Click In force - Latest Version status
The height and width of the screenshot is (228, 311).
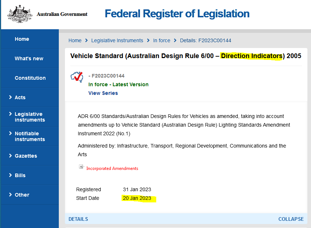pos(118,84)
